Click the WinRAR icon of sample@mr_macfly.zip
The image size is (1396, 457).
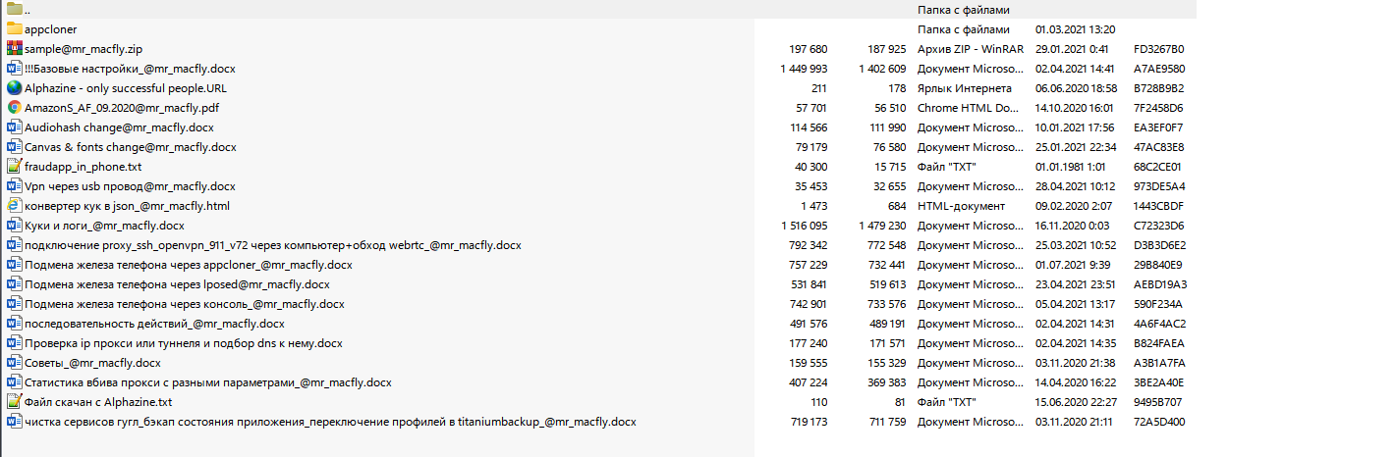[14, 49]
